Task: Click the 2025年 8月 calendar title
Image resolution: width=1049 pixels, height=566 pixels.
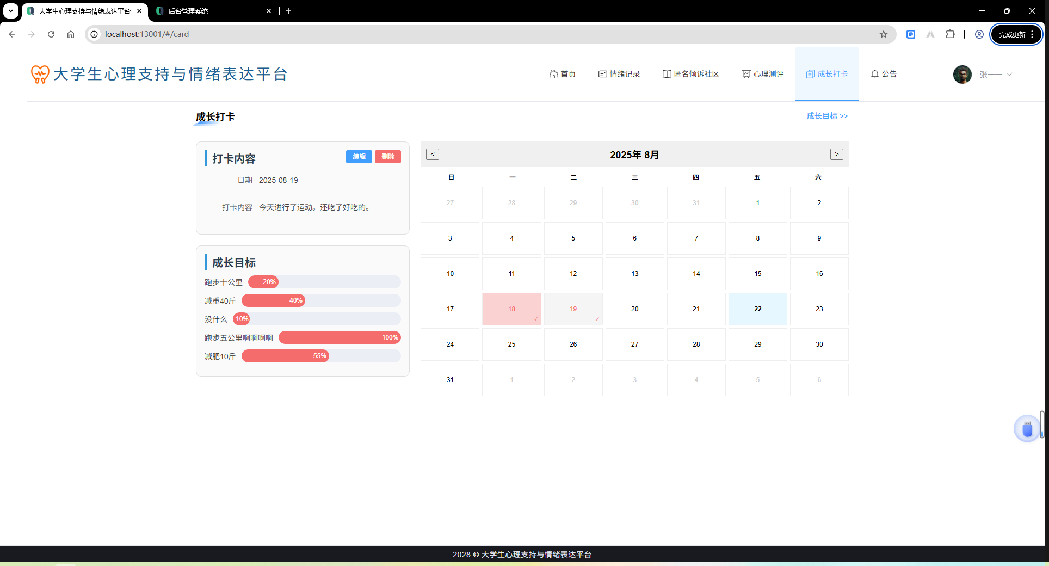Action: 634,155
